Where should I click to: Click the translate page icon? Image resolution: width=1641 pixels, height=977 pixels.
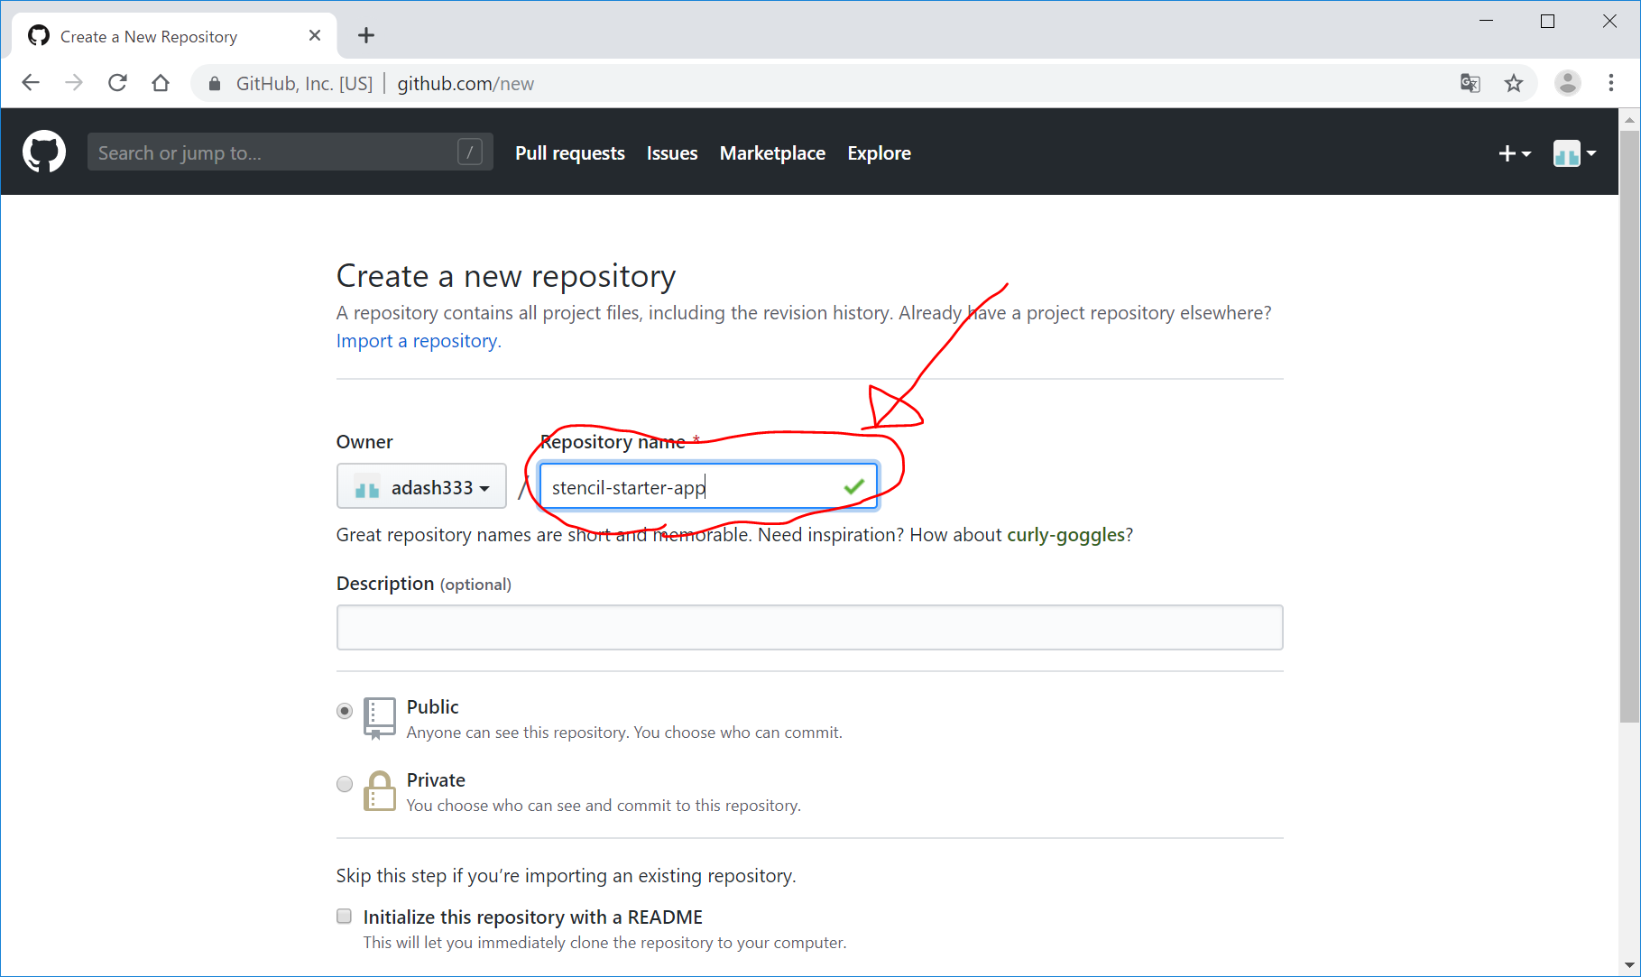coord(1470,83)
